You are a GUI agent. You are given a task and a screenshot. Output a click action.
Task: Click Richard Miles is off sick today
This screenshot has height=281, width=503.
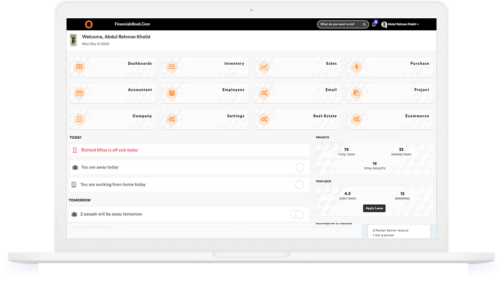pos(110,150)
